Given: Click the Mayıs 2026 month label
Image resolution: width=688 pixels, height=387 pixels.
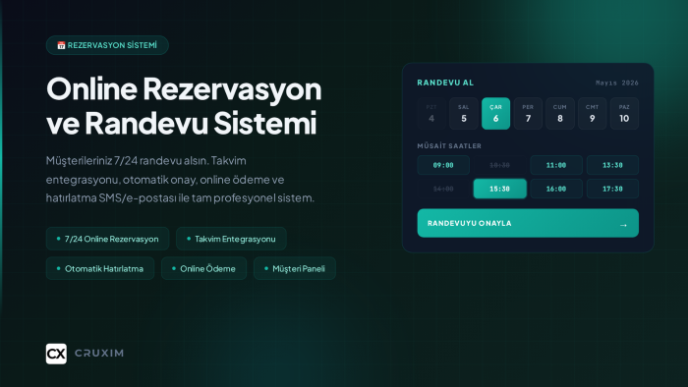Looking at the screenshot, I should [617, 83].
